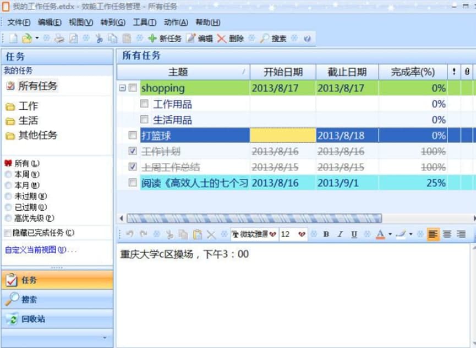Click the 编辑 edit task toolbar button
This screenshot has height=348, width=476.
199,38
